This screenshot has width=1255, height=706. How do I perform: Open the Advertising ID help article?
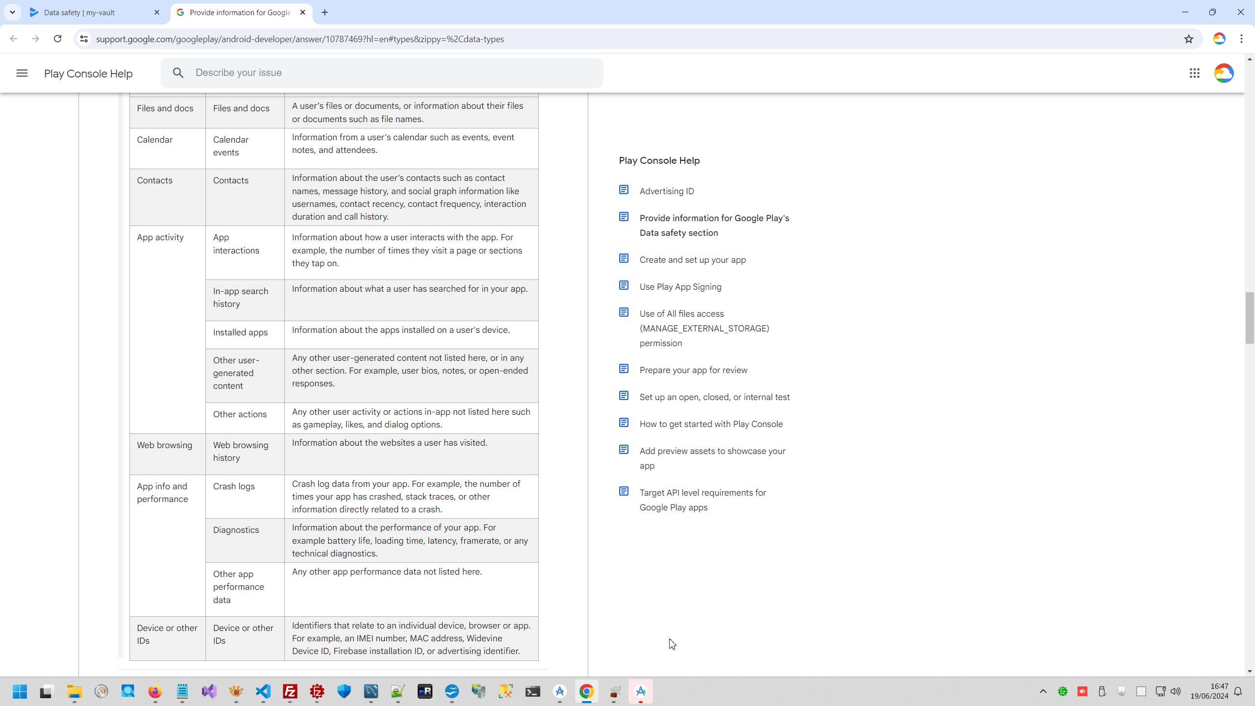(x=666, y=191)
